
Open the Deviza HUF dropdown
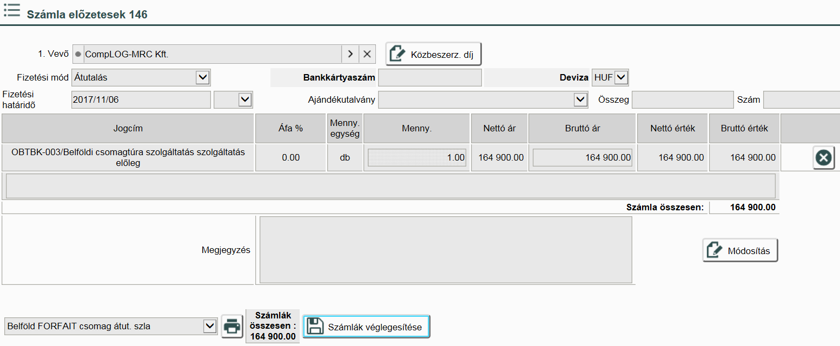(621, 77)
